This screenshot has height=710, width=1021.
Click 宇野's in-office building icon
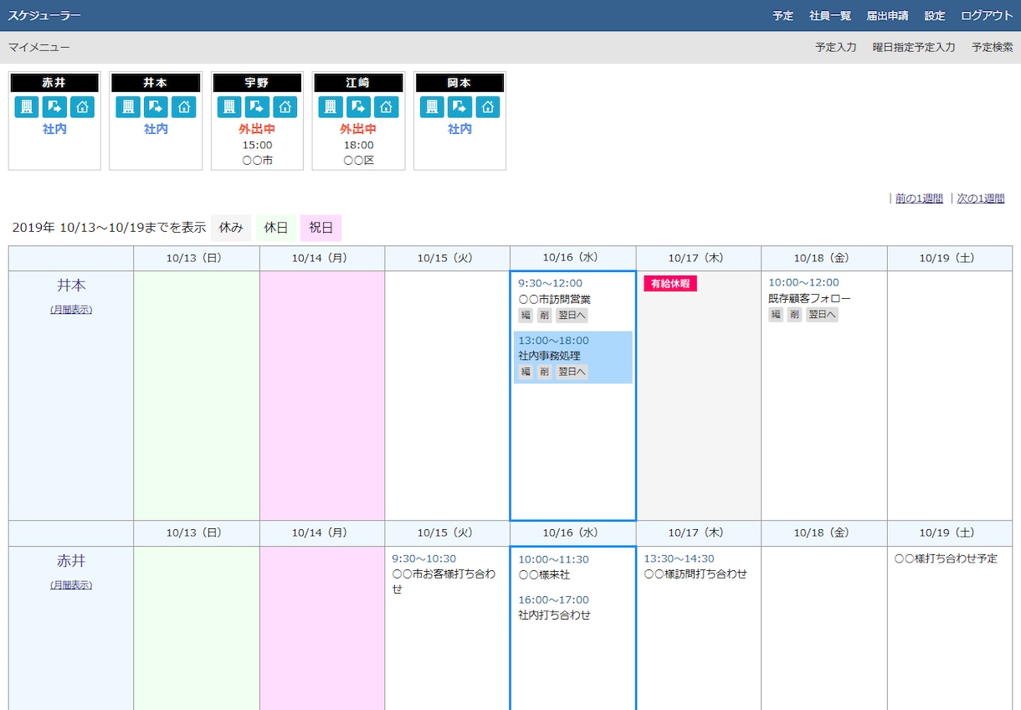[x=229, y=107]
